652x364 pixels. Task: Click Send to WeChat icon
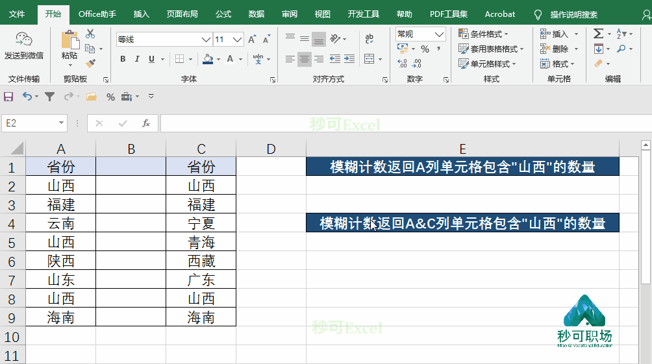pos(23,40)
